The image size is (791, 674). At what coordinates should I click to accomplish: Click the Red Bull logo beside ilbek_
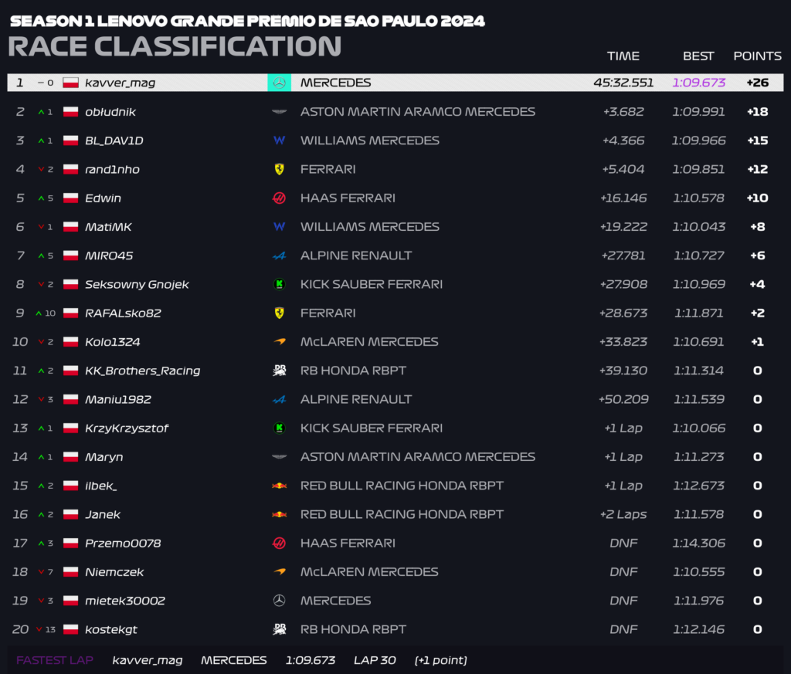(279, 486)
